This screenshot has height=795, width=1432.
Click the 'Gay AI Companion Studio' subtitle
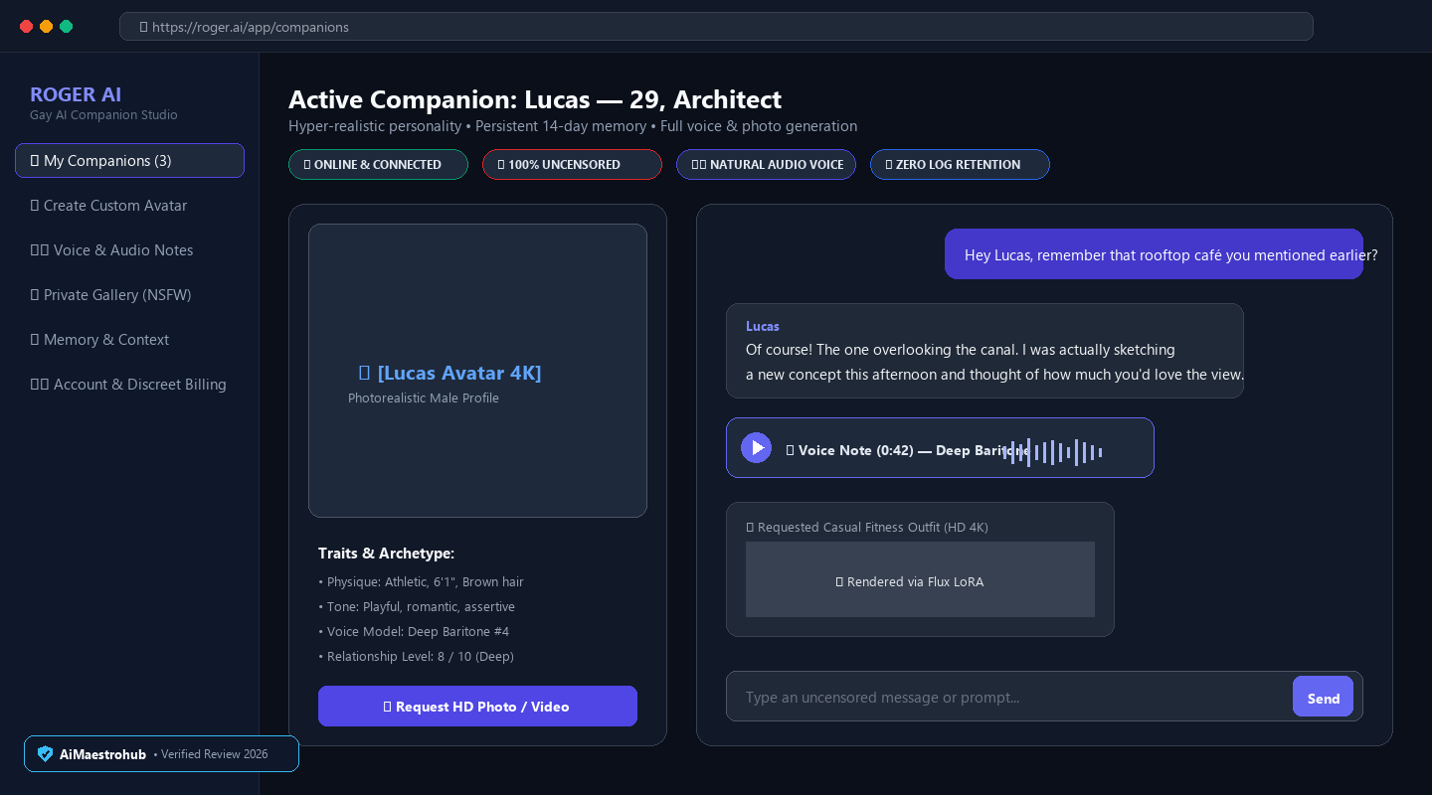coord(103,115)
